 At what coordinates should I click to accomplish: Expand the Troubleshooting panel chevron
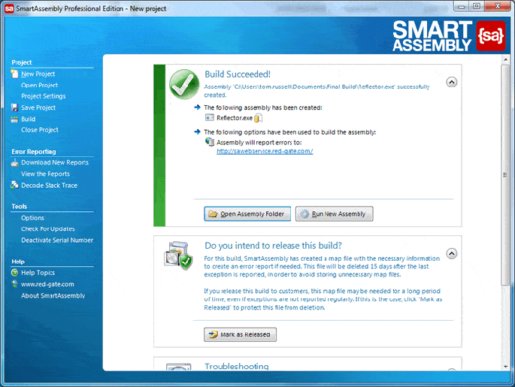pyautogui.click(x=451, y=370)
